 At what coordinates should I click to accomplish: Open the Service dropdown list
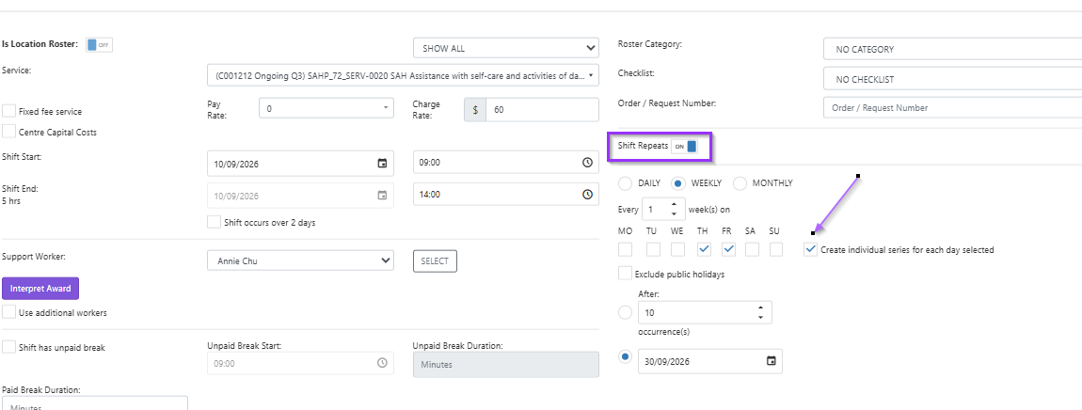tap(403, 75)
